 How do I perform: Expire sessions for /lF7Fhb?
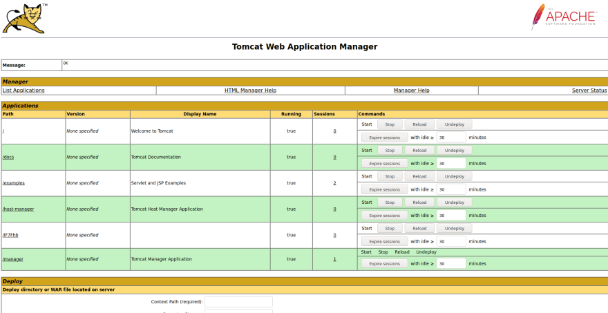click(384, 241)
